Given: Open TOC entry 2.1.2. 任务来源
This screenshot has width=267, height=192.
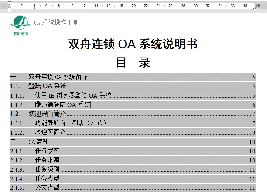Looking at the screenshot, I should pyautogui.click(x=133, y=160).
